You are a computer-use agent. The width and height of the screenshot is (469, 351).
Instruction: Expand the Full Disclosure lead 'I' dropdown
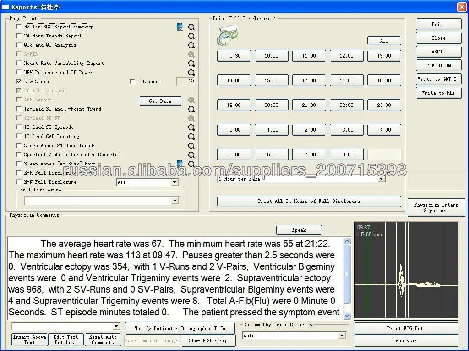175,201
